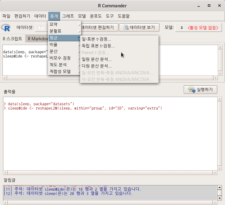Expand the 척도 분석 submenu
This screenshot has width=225, height=205.
(65, 65)
